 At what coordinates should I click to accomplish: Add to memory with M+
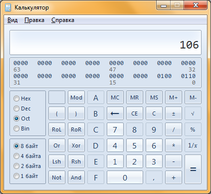tap(174, 97)
